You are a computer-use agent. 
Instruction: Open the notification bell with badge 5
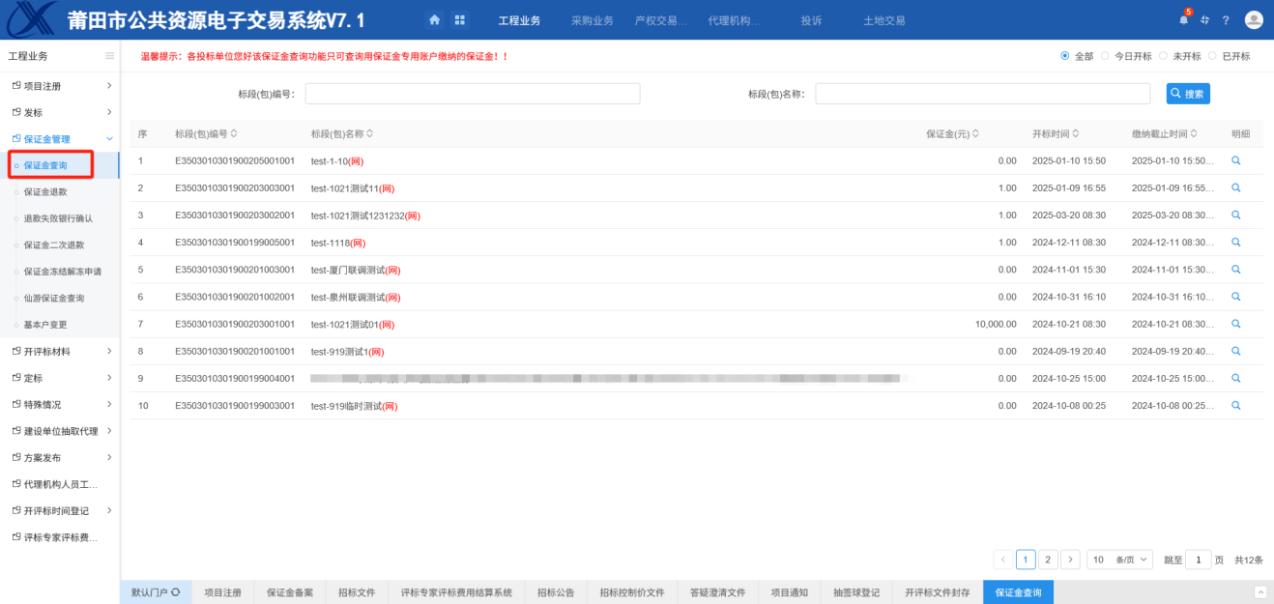[x=1183, y=20]
